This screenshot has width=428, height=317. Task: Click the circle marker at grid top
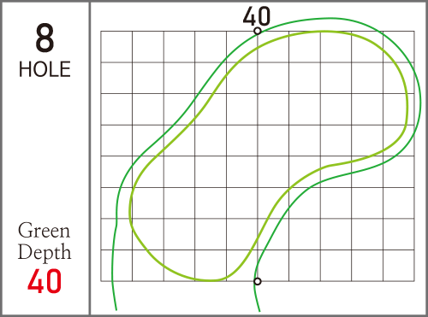click(x=258, y=31)
